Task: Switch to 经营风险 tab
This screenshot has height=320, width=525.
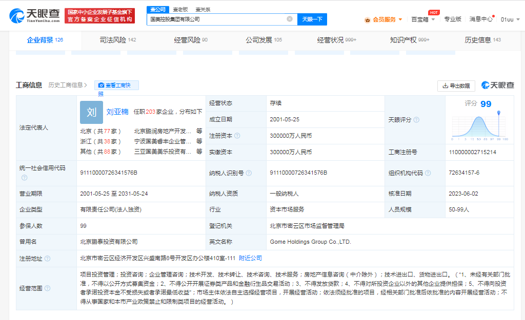Action: pos(191,40)
